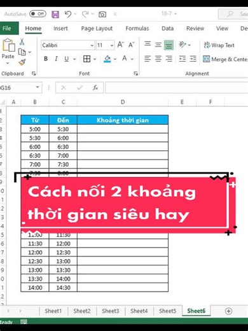Click the Font Color letter A
This screenshot has height=331, width=248.
125,59
